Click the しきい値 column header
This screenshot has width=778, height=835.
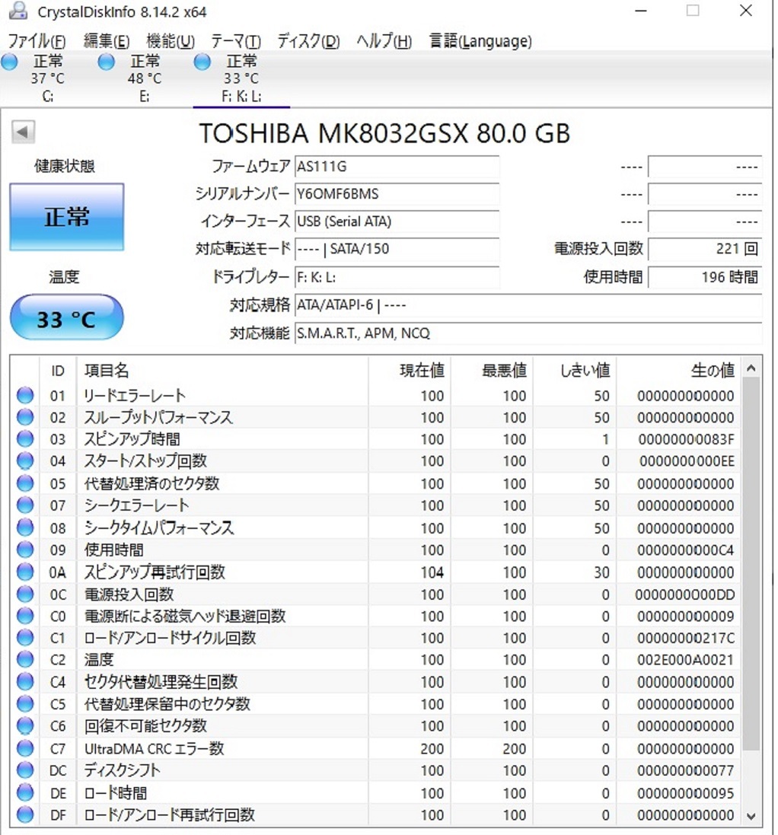point(575,370)
